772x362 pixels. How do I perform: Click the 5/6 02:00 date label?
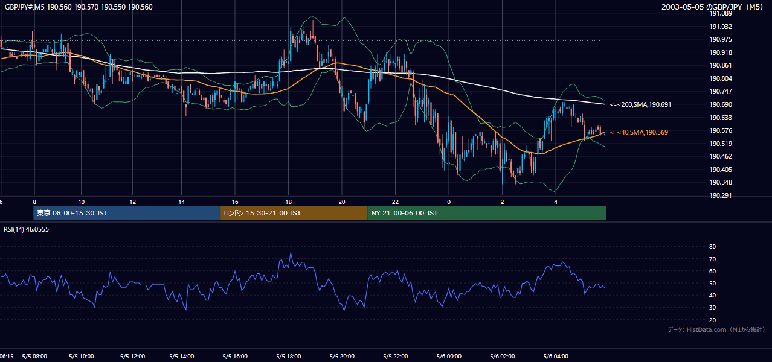(502, 357)
